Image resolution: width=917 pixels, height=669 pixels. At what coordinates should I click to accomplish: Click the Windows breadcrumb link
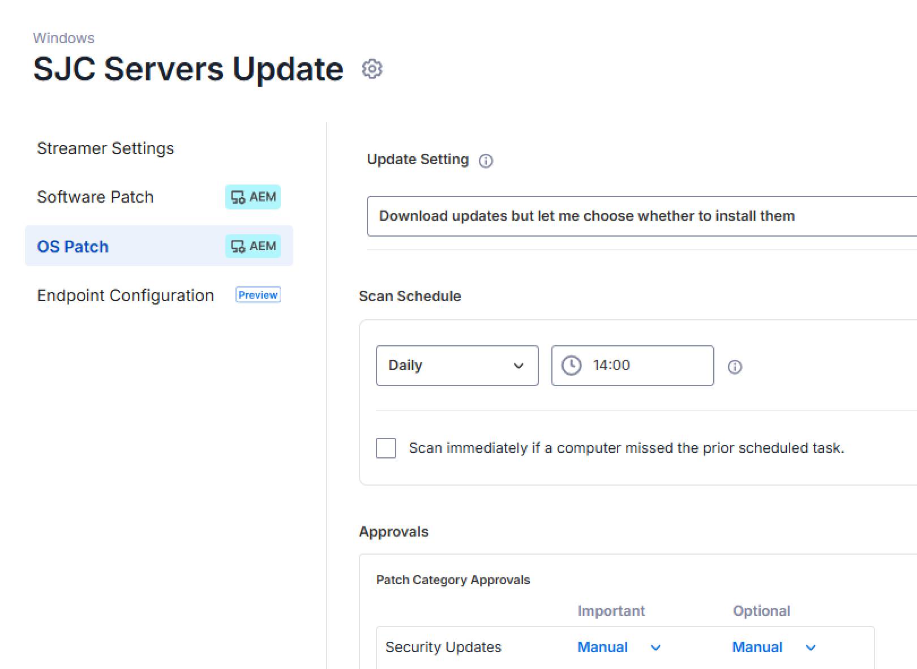(64, 37)
